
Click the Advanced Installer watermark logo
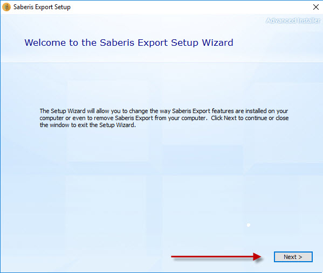(293, 20)
